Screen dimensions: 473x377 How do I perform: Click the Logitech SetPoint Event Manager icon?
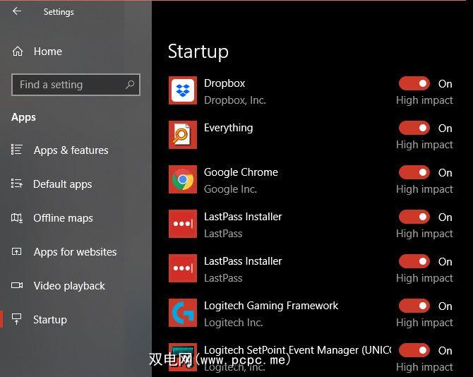183,357
